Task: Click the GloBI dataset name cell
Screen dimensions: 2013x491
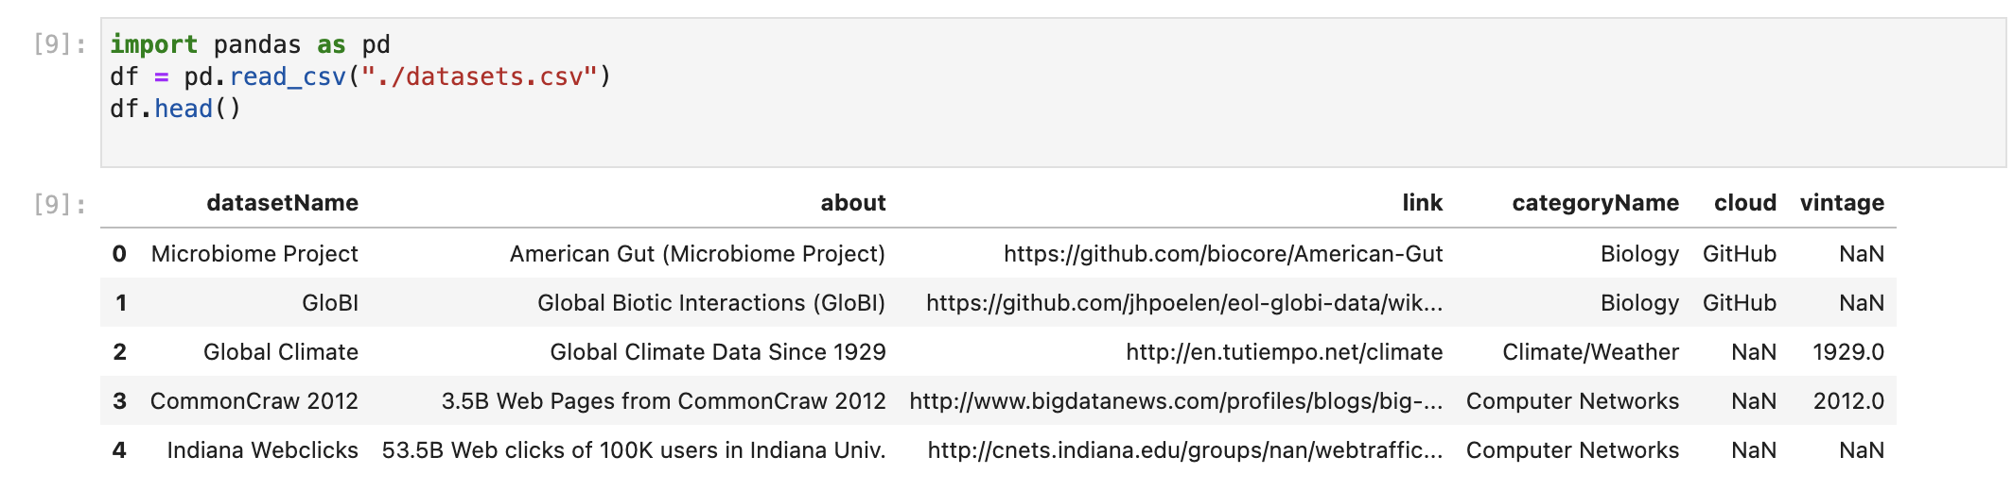Action: point(329,303)
